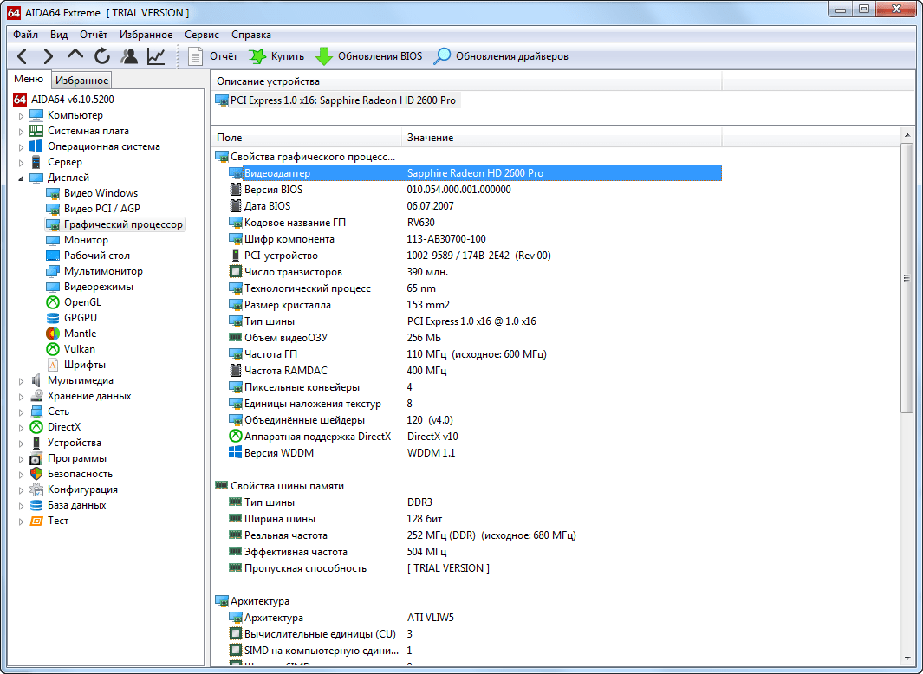This screenshot has width=923, height=674.
Task: Open the user profile toolbar icon
Action: [x=129, y=56]
